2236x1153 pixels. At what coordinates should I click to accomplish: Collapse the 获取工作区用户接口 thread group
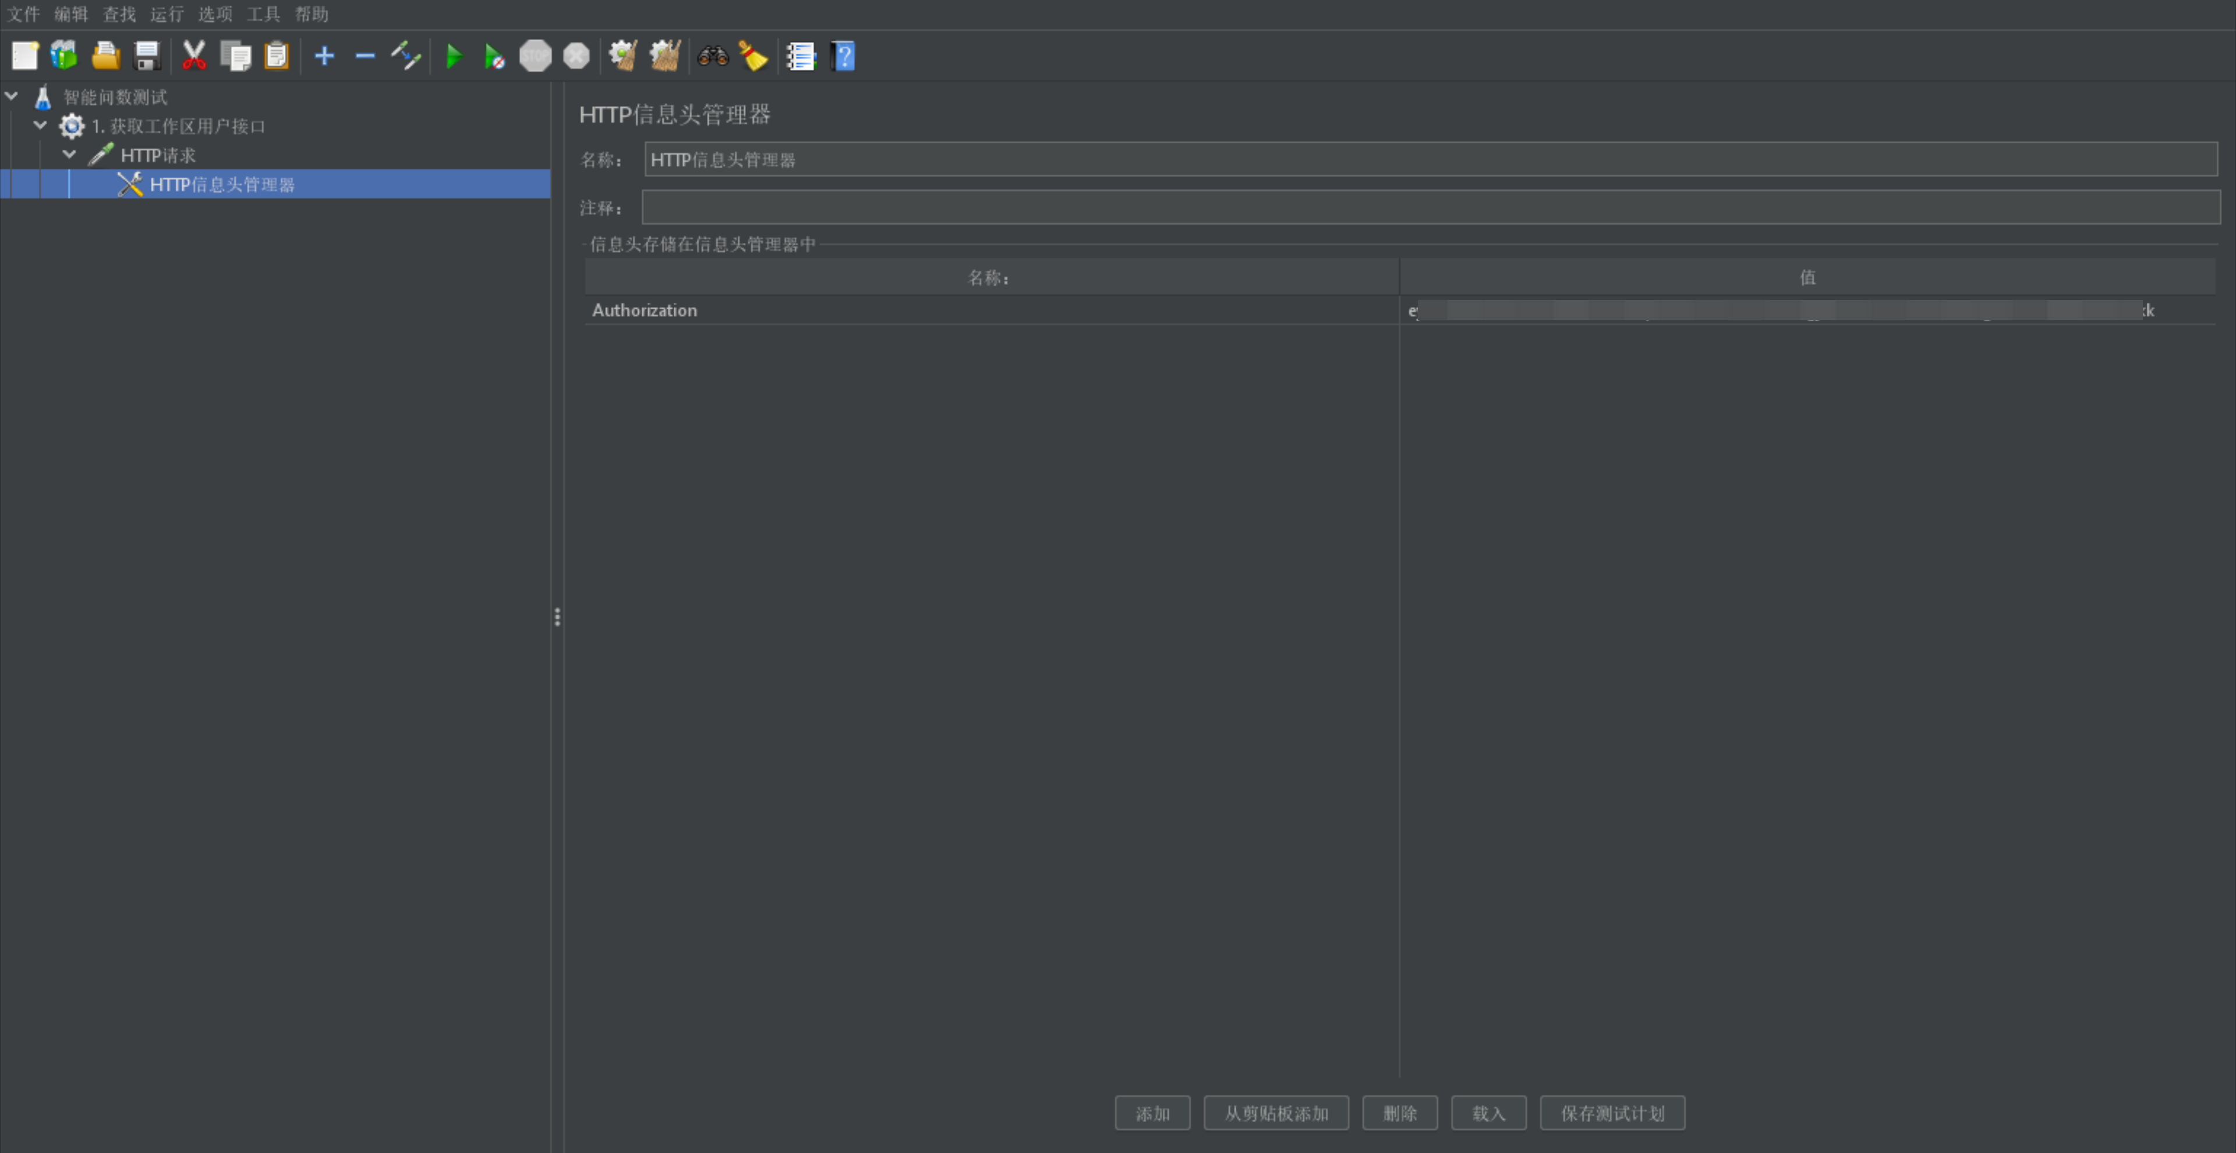point(40,126)
